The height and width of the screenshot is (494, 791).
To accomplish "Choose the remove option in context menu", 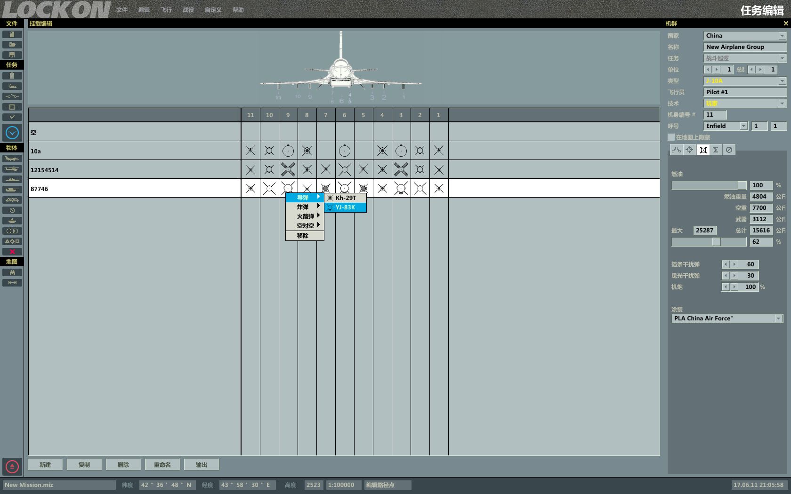I will tap(305, 236).
